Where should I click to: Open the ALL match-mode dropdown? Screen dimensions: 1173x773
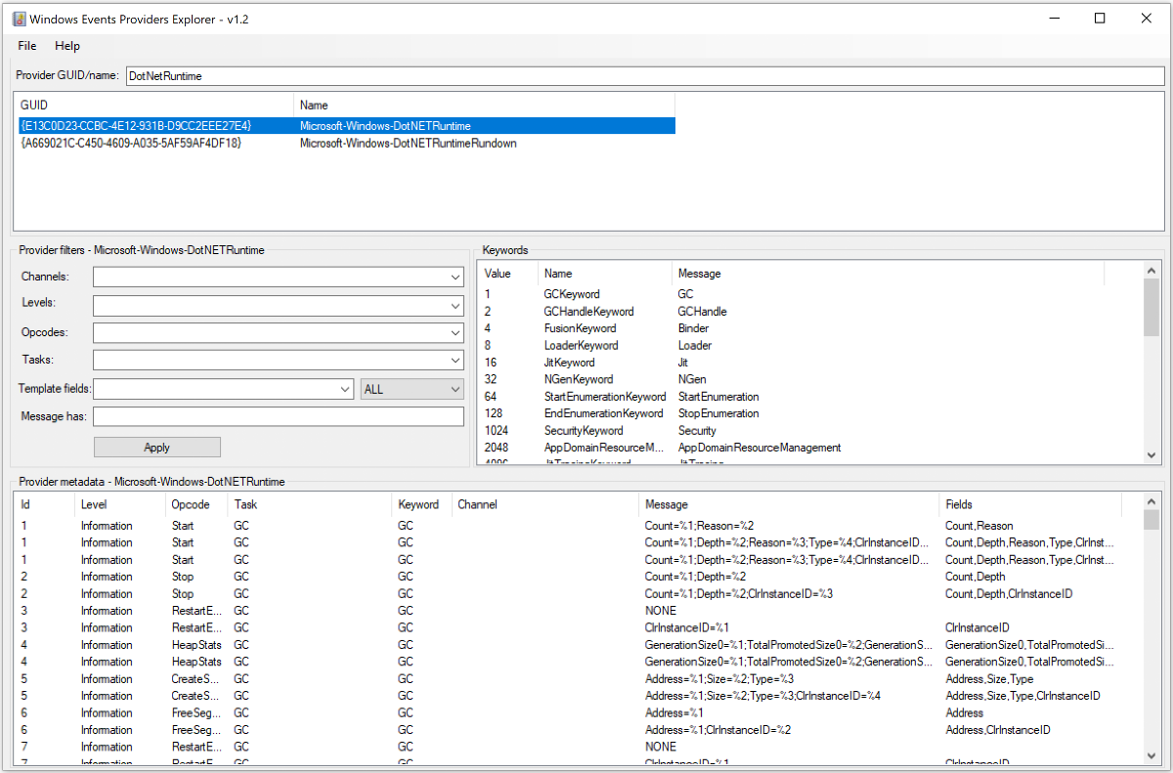[412, 389]
